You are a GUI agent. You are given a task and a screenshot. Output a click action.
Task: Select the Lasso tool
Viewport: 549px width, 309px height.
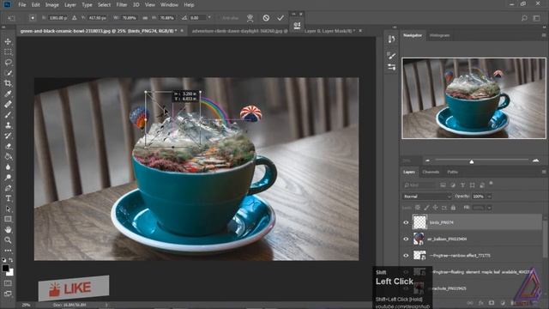pos(8,63)
